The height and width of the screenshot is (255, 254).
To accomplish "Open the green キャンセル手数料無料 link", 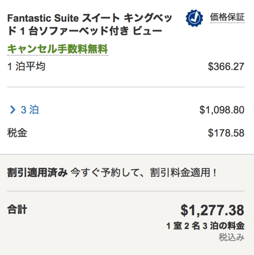I will tap(57, 49).
